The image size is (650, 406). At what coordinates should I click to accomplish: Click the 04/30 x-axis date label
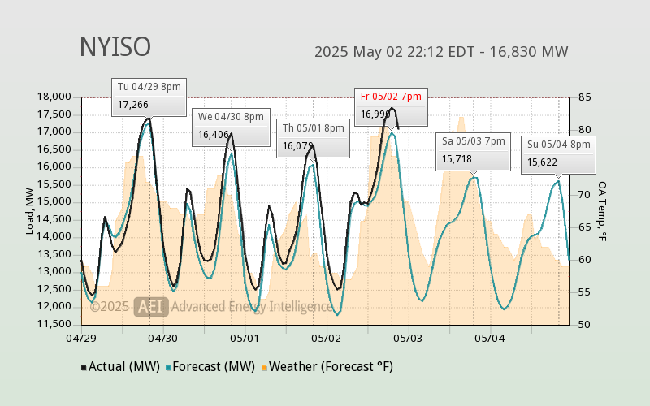tap(163, 339)
